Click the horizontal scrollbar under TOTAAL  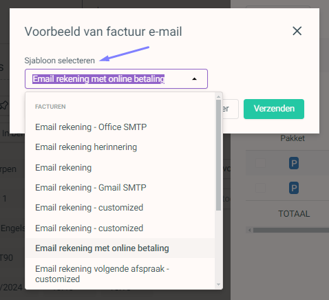pos(291,230)
